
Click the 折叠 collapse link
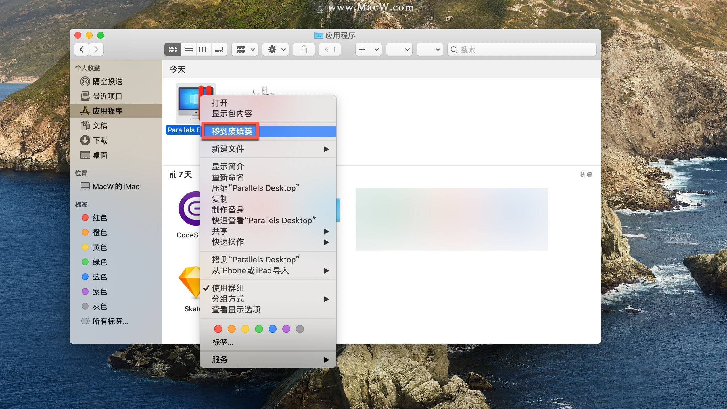(x=586, y=174)
